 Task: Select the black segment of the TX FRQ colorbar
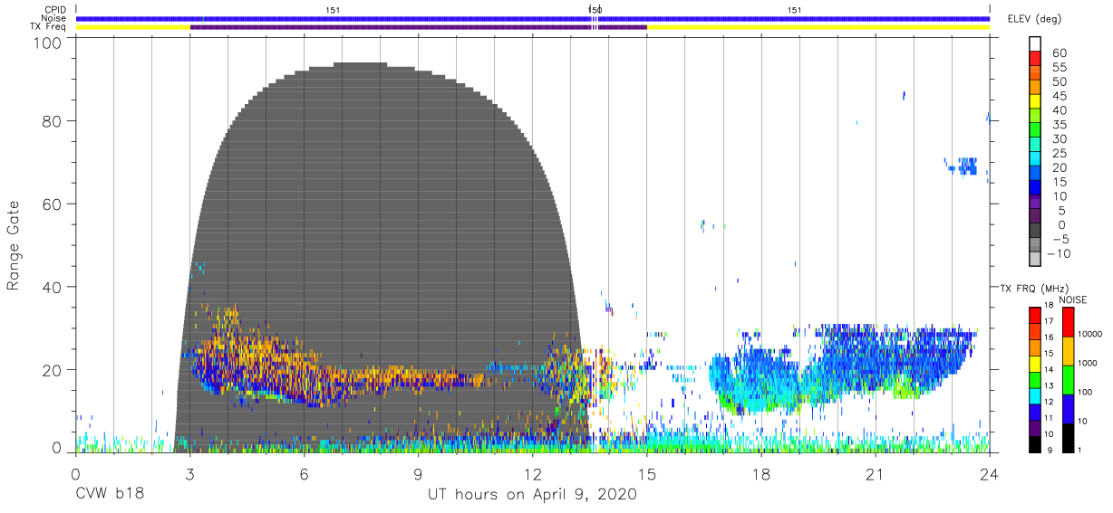click(1035, 443)
